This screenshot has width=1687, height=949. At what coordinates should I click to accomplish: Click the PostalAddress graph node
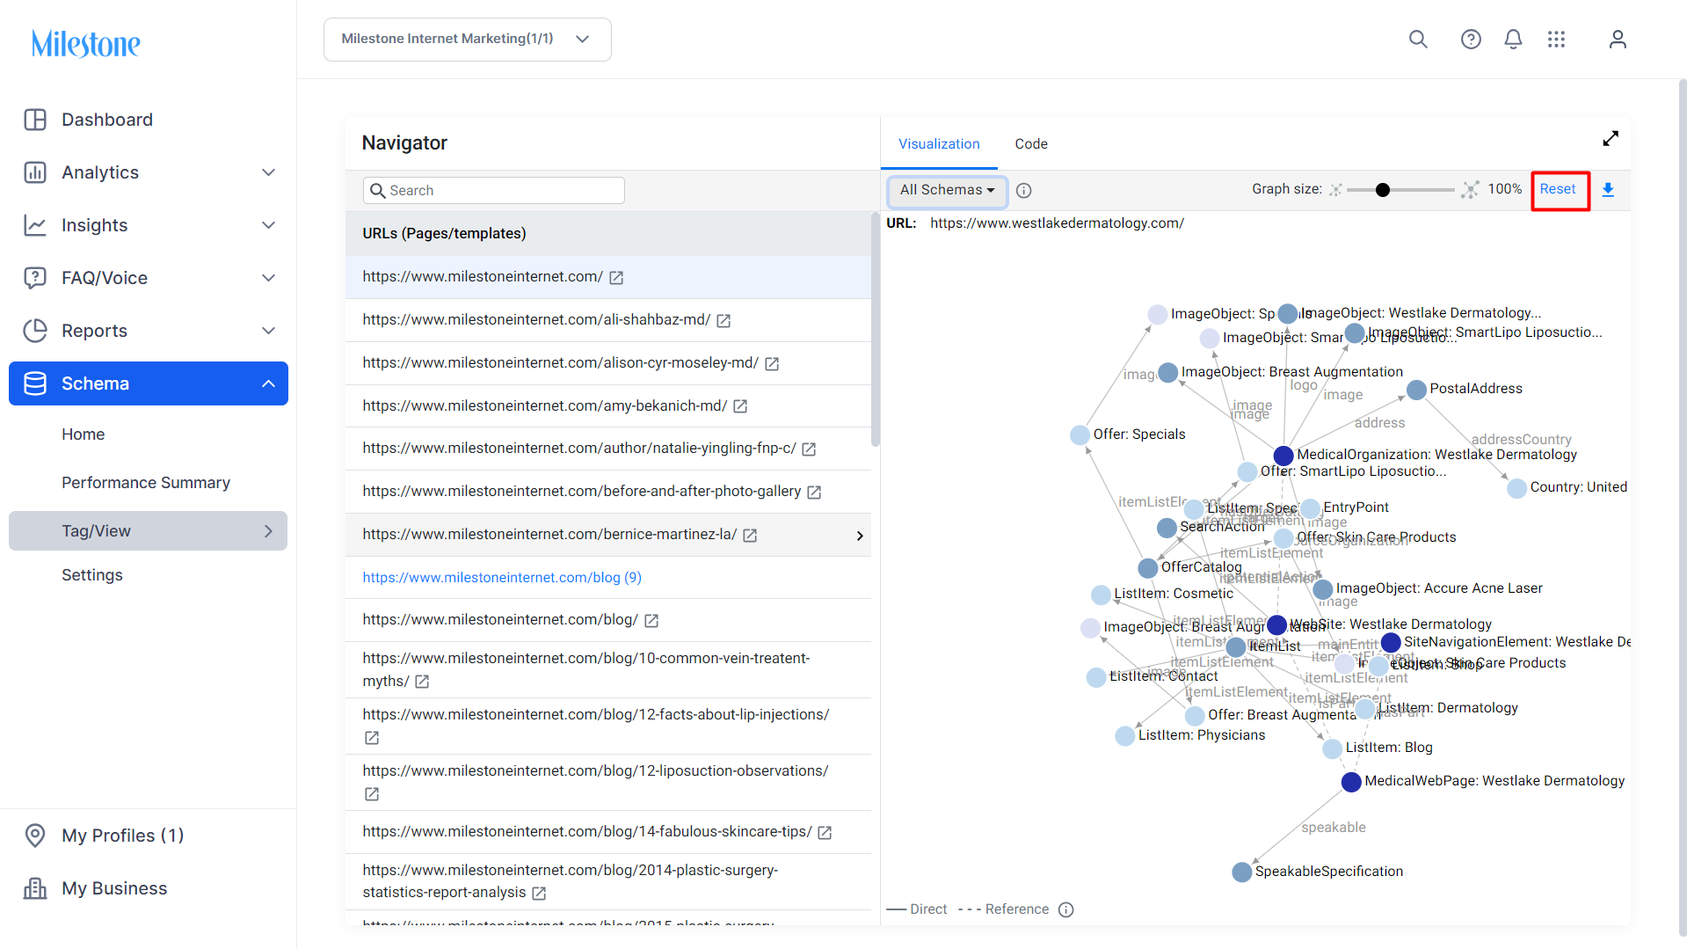pos(1416,390)
